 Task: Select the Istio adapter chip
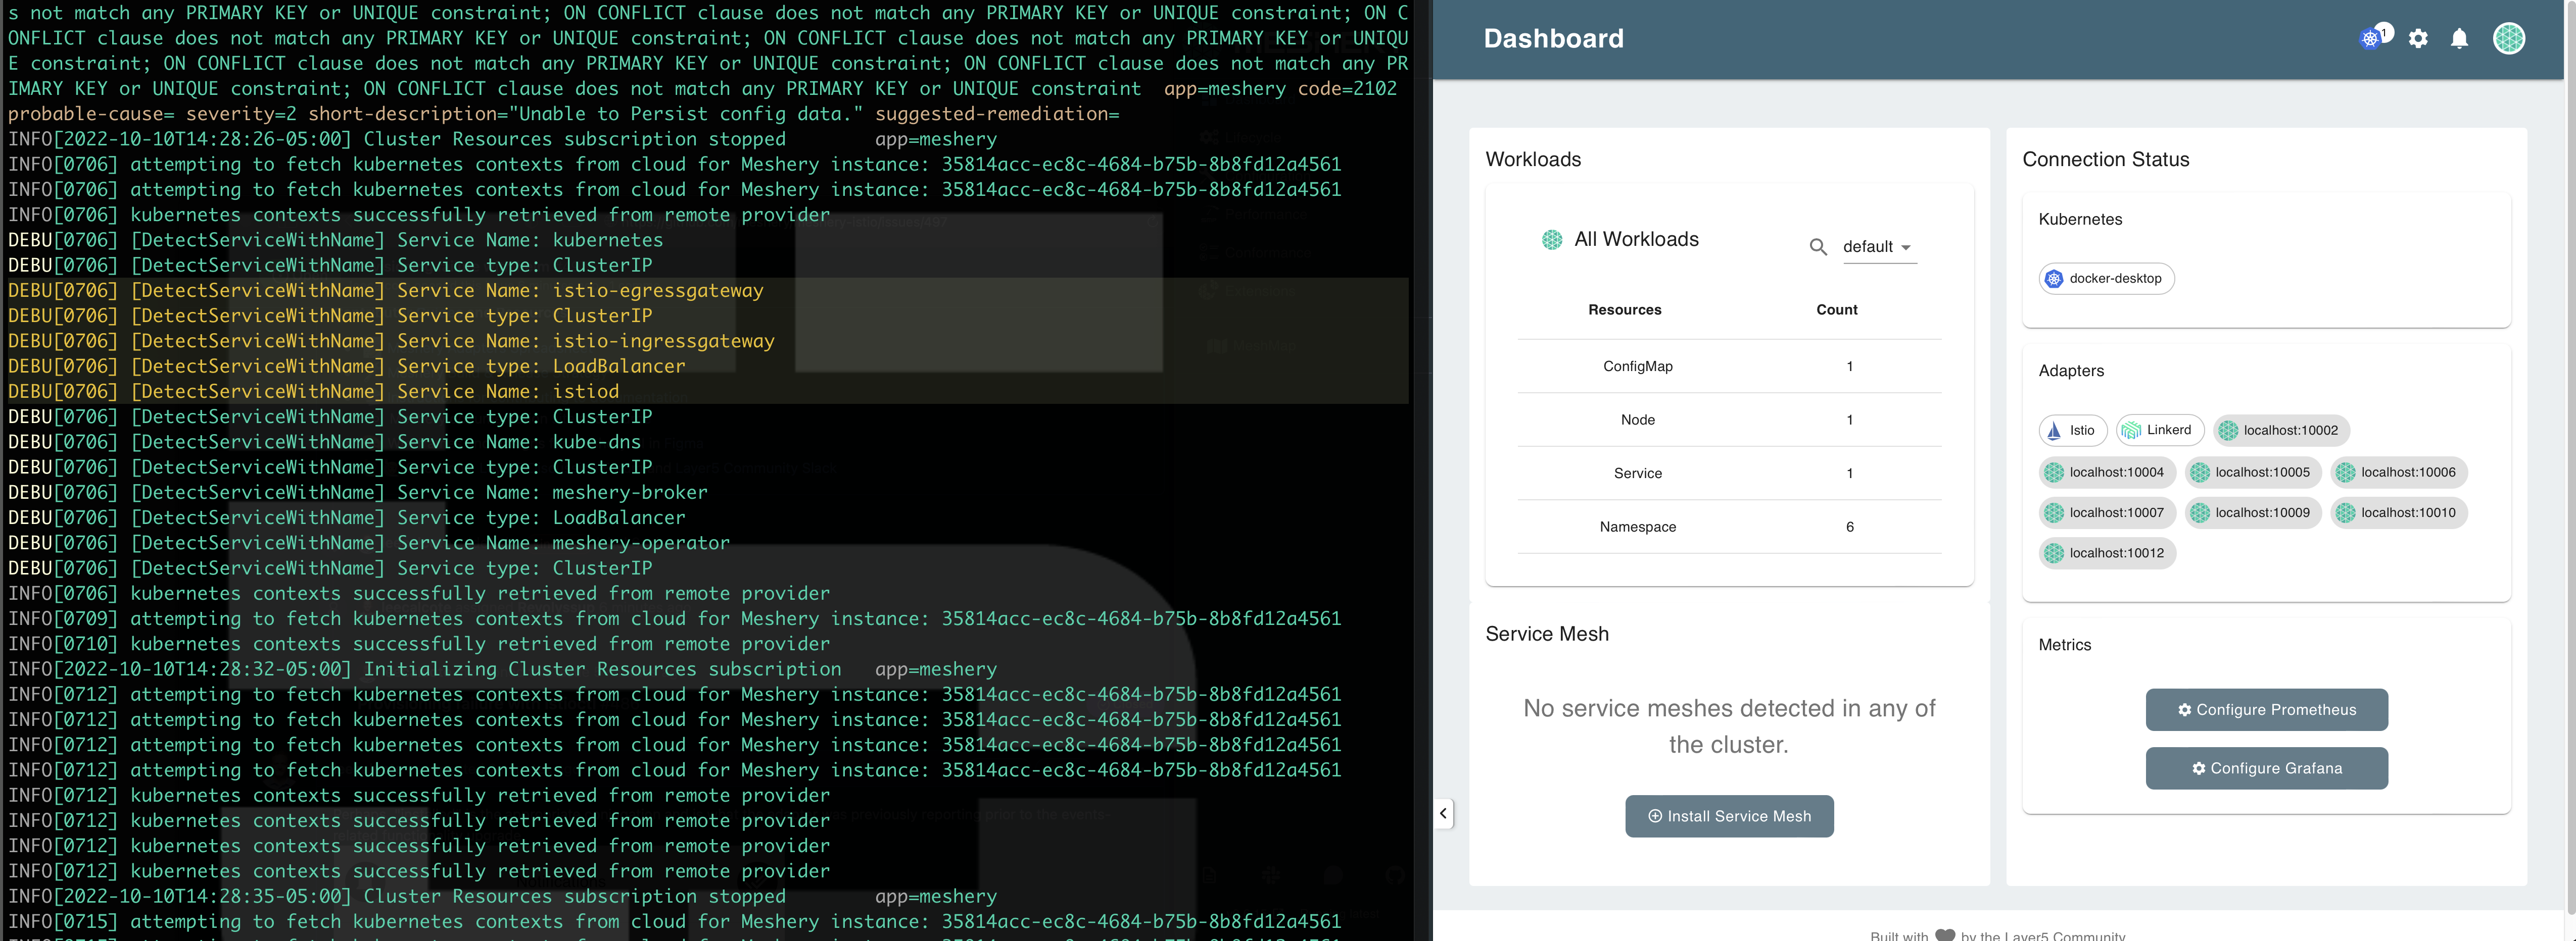[2072, 431]
